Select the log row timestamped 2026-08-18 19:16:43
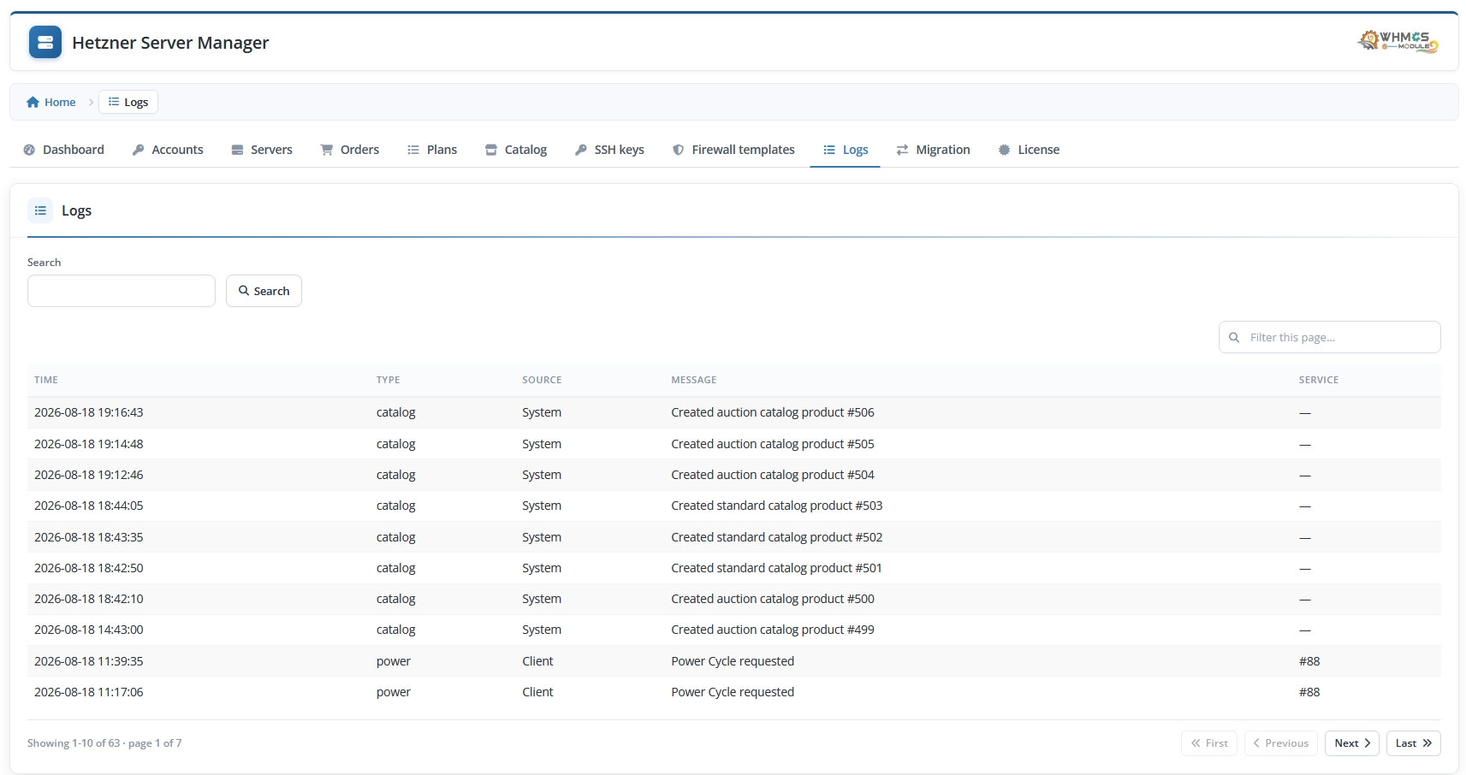The image size is (1466, 775). pyautogui.click(x=734, y=412)
